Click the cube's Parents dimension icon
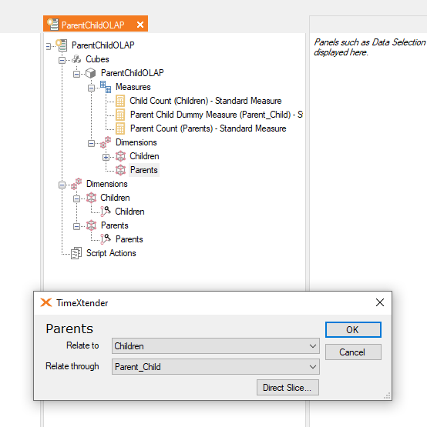427x427 pixels. pyautogui.click(x=120, y=170)
